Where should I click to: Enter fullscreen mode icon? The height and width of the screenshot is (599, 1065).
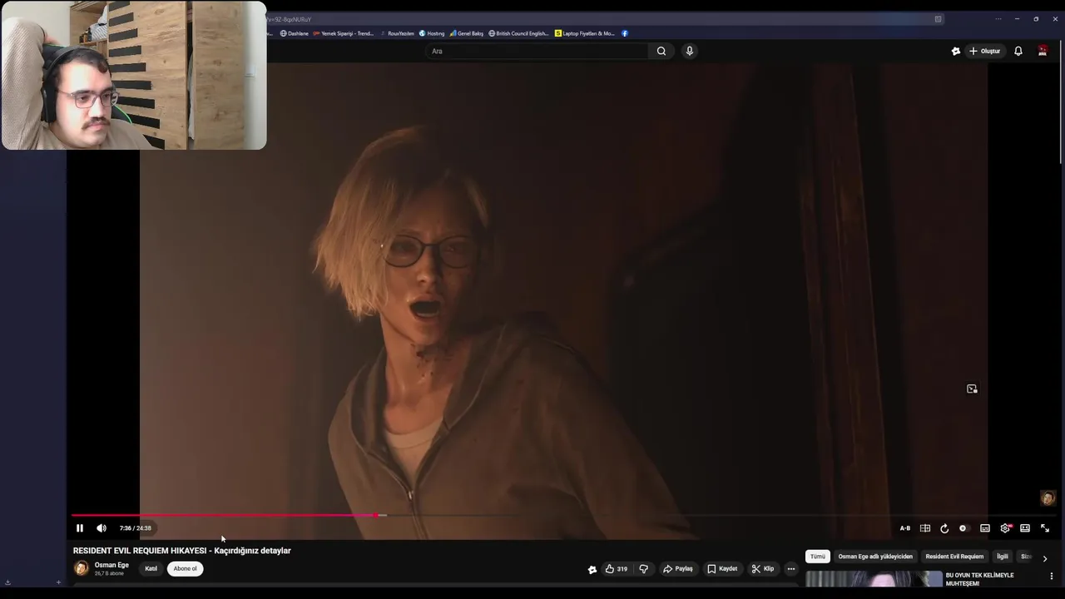click(x=1045, y=528)
